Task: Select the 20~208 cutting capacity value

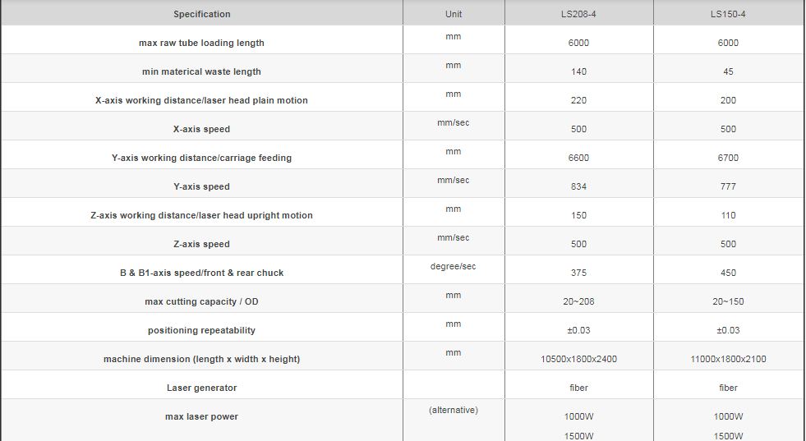Action: click(578, 301)
